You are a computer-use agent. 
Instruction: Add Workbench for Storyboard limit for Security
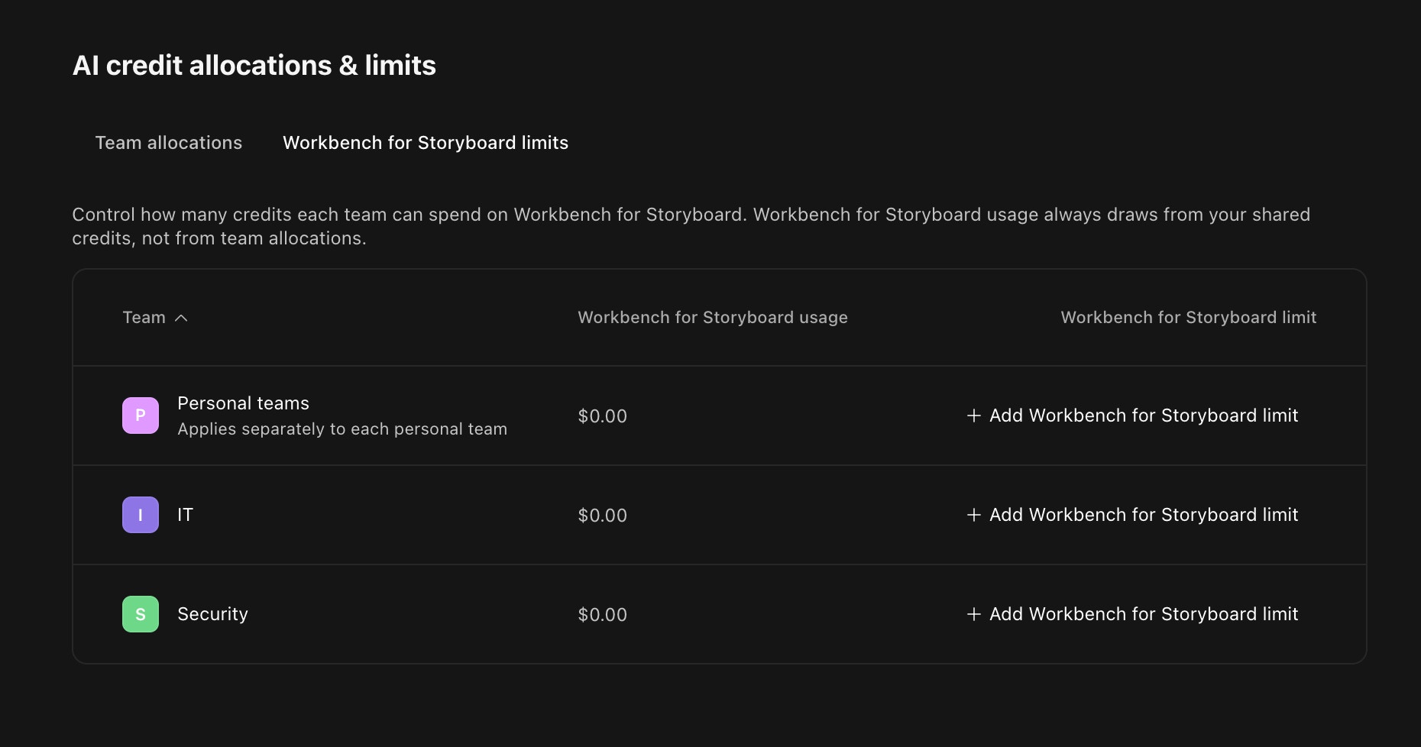(1132, 614)
